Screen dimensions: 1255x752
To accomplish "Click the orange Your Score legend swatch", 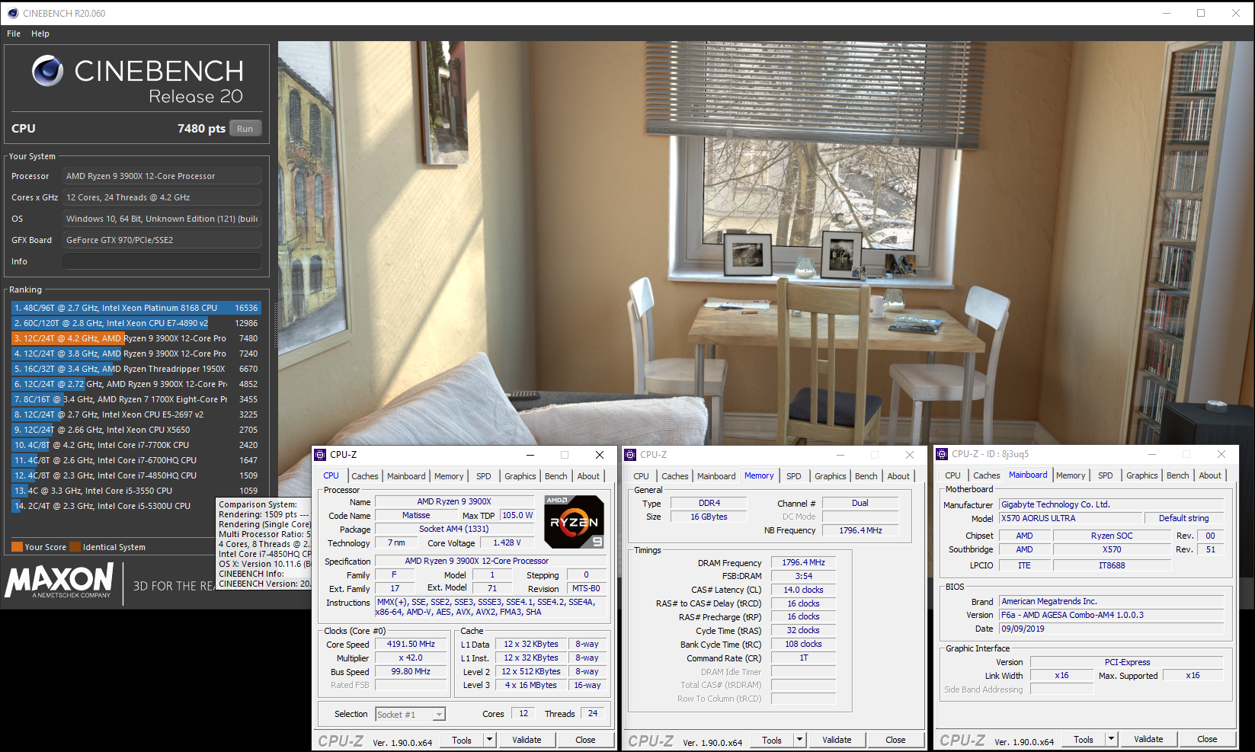I will point(17,547).
